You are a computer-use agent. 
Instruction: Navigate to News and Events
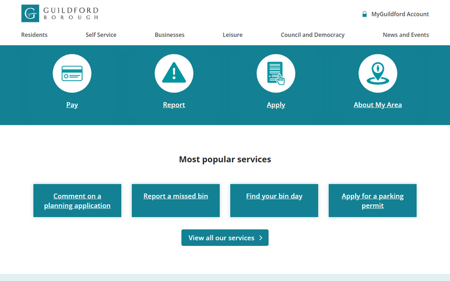(405, 35)
